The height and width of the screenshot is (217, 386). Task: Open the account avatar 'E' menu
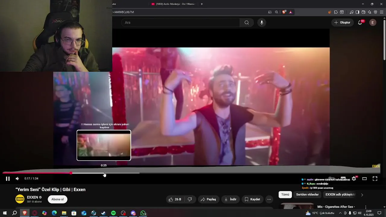point(373,23)
